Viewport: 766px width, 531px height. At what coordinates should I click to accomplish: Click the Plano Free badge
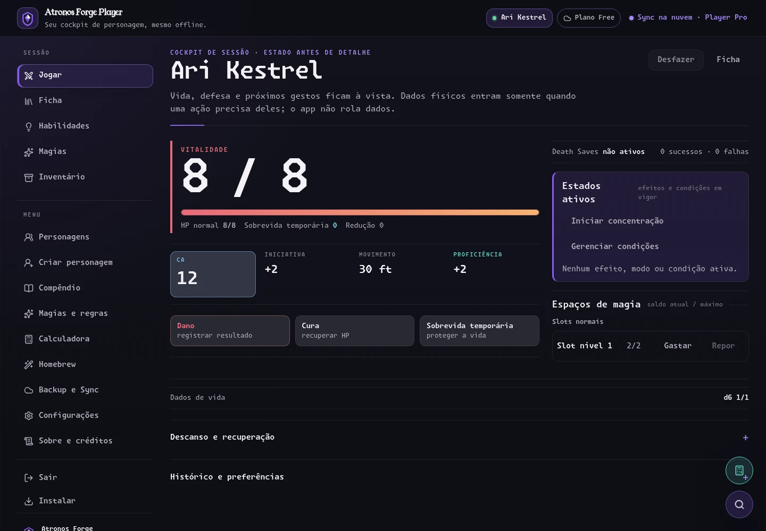[589, 18]
